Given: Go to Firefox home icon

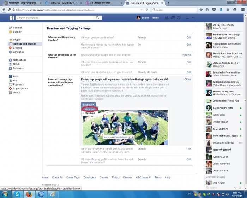Looking at the screenshot, I should pos(228,10).
